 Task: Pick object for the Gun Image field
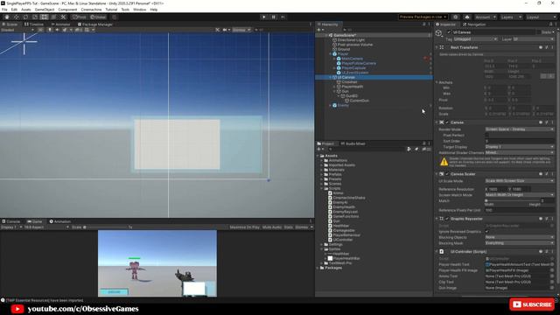point(552,288)
